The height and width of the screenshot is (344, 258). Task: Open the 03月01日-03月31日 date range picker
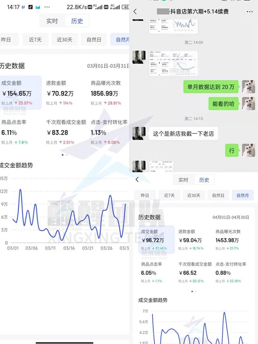pos(108,66)
